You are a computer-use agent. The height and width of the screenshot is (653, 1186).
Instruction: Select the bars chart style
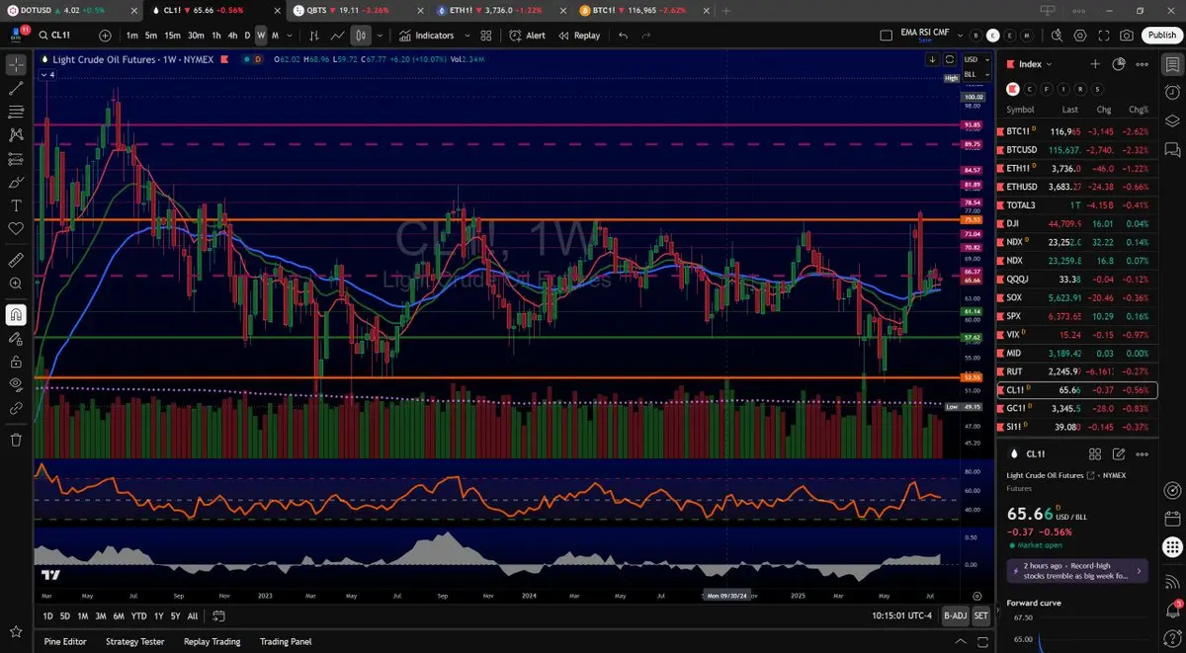(x=314, y=35)
